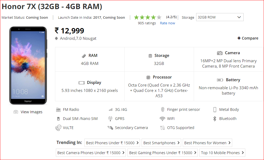
Task: Open View Images link
Action: [31, 112]
